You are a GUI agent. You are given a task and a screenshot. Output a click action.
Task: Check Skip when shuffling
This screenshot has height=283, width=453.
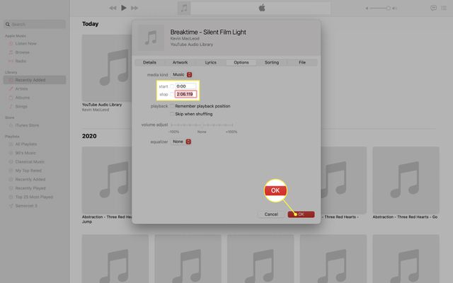click(172, 114)
